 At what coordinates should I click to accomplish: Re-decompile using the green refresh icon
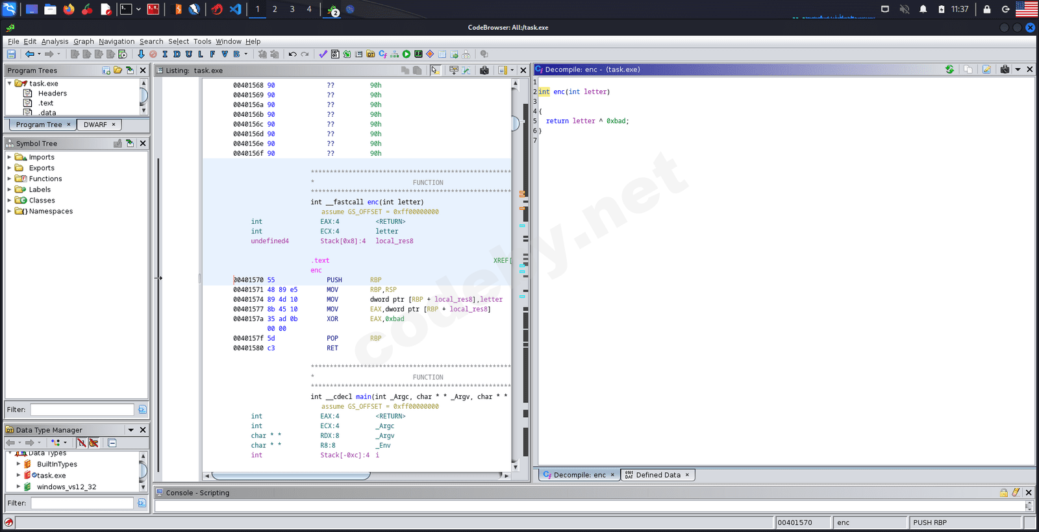949,69
